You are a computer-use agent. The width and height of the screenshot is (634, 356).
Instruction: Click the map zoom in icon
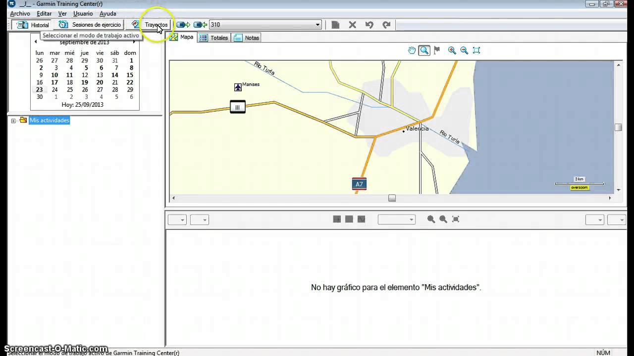[x=452, y=50]
